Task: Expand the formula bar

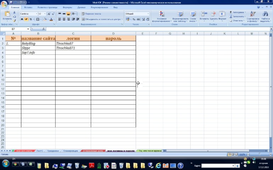Action: (271, 29)
